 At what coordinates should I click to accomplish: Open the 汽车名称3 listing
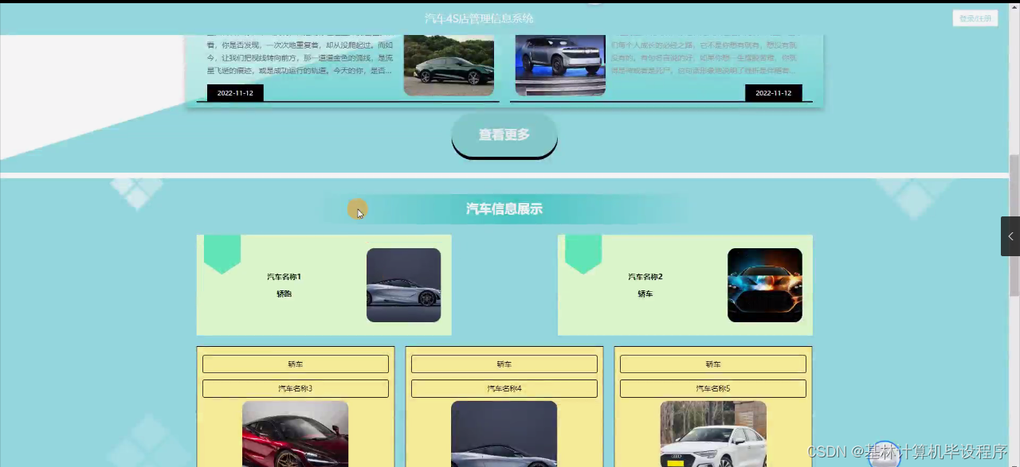(295, 387)
